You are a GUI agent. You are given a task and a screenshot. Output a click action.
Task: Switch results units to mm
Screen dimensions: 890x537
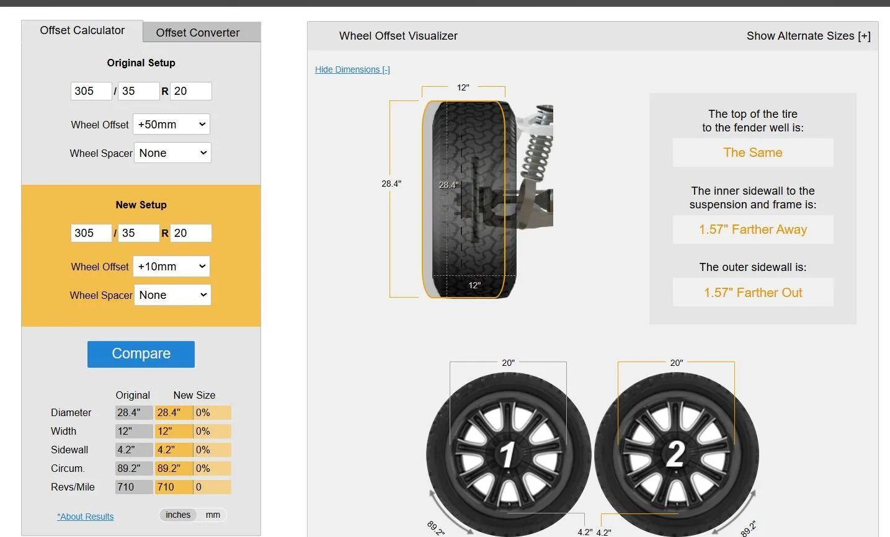[x=213, y=515]
